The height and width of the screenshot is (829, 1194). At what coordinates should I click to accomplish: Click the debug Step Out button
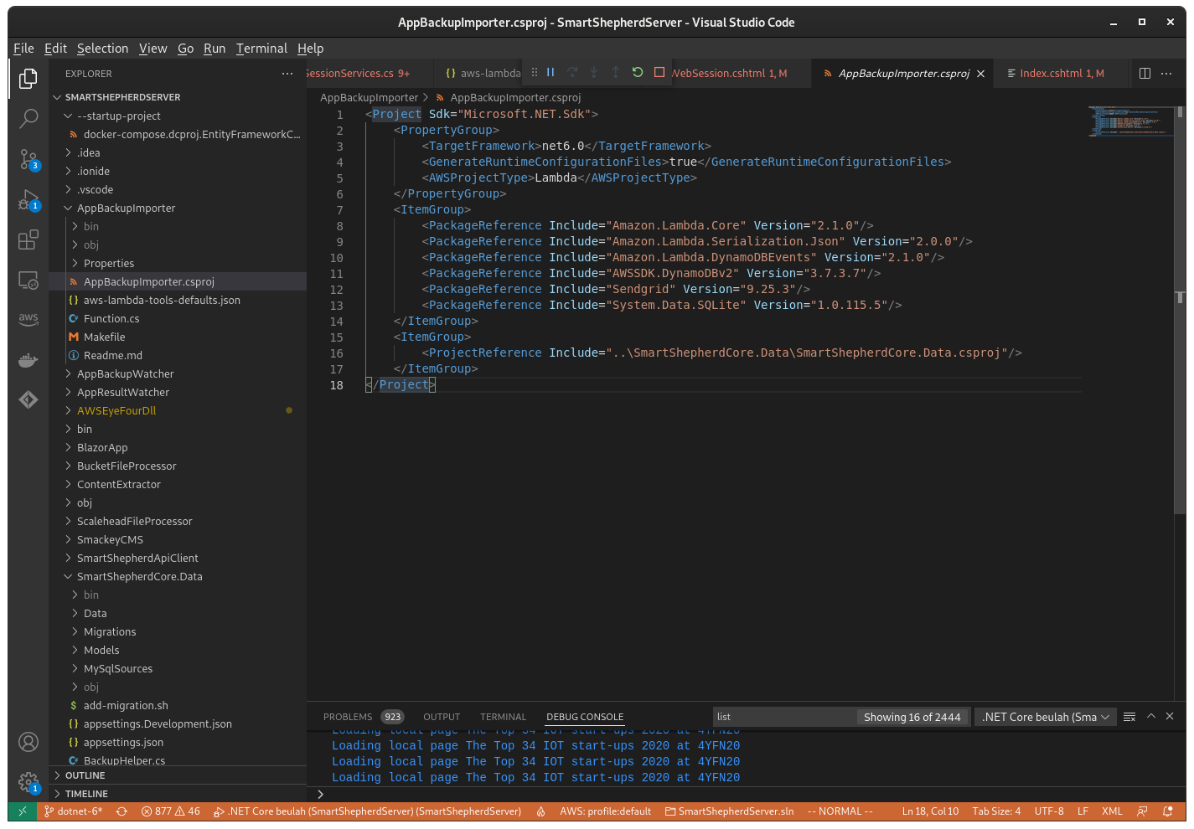tap(616, 73)
